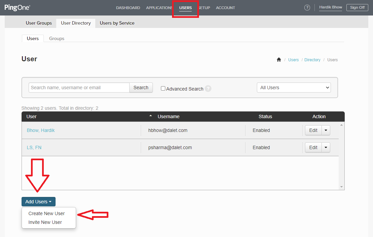Open the LS, FN user profile
Image resolution: width=373 pixels, height=237 pixels.
tap(34, 147)
